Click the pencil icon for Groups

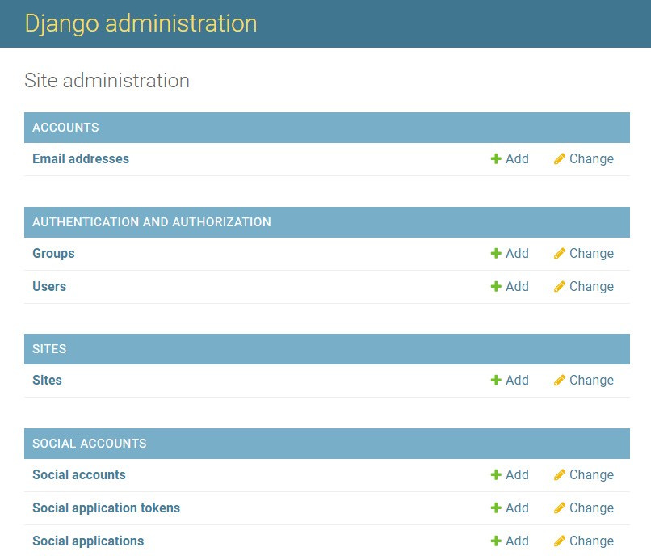tap(559, 253)
